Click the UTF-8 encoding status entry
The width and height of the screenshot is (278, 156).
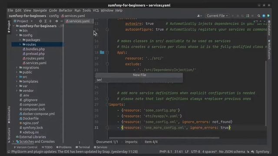point(195,152)
